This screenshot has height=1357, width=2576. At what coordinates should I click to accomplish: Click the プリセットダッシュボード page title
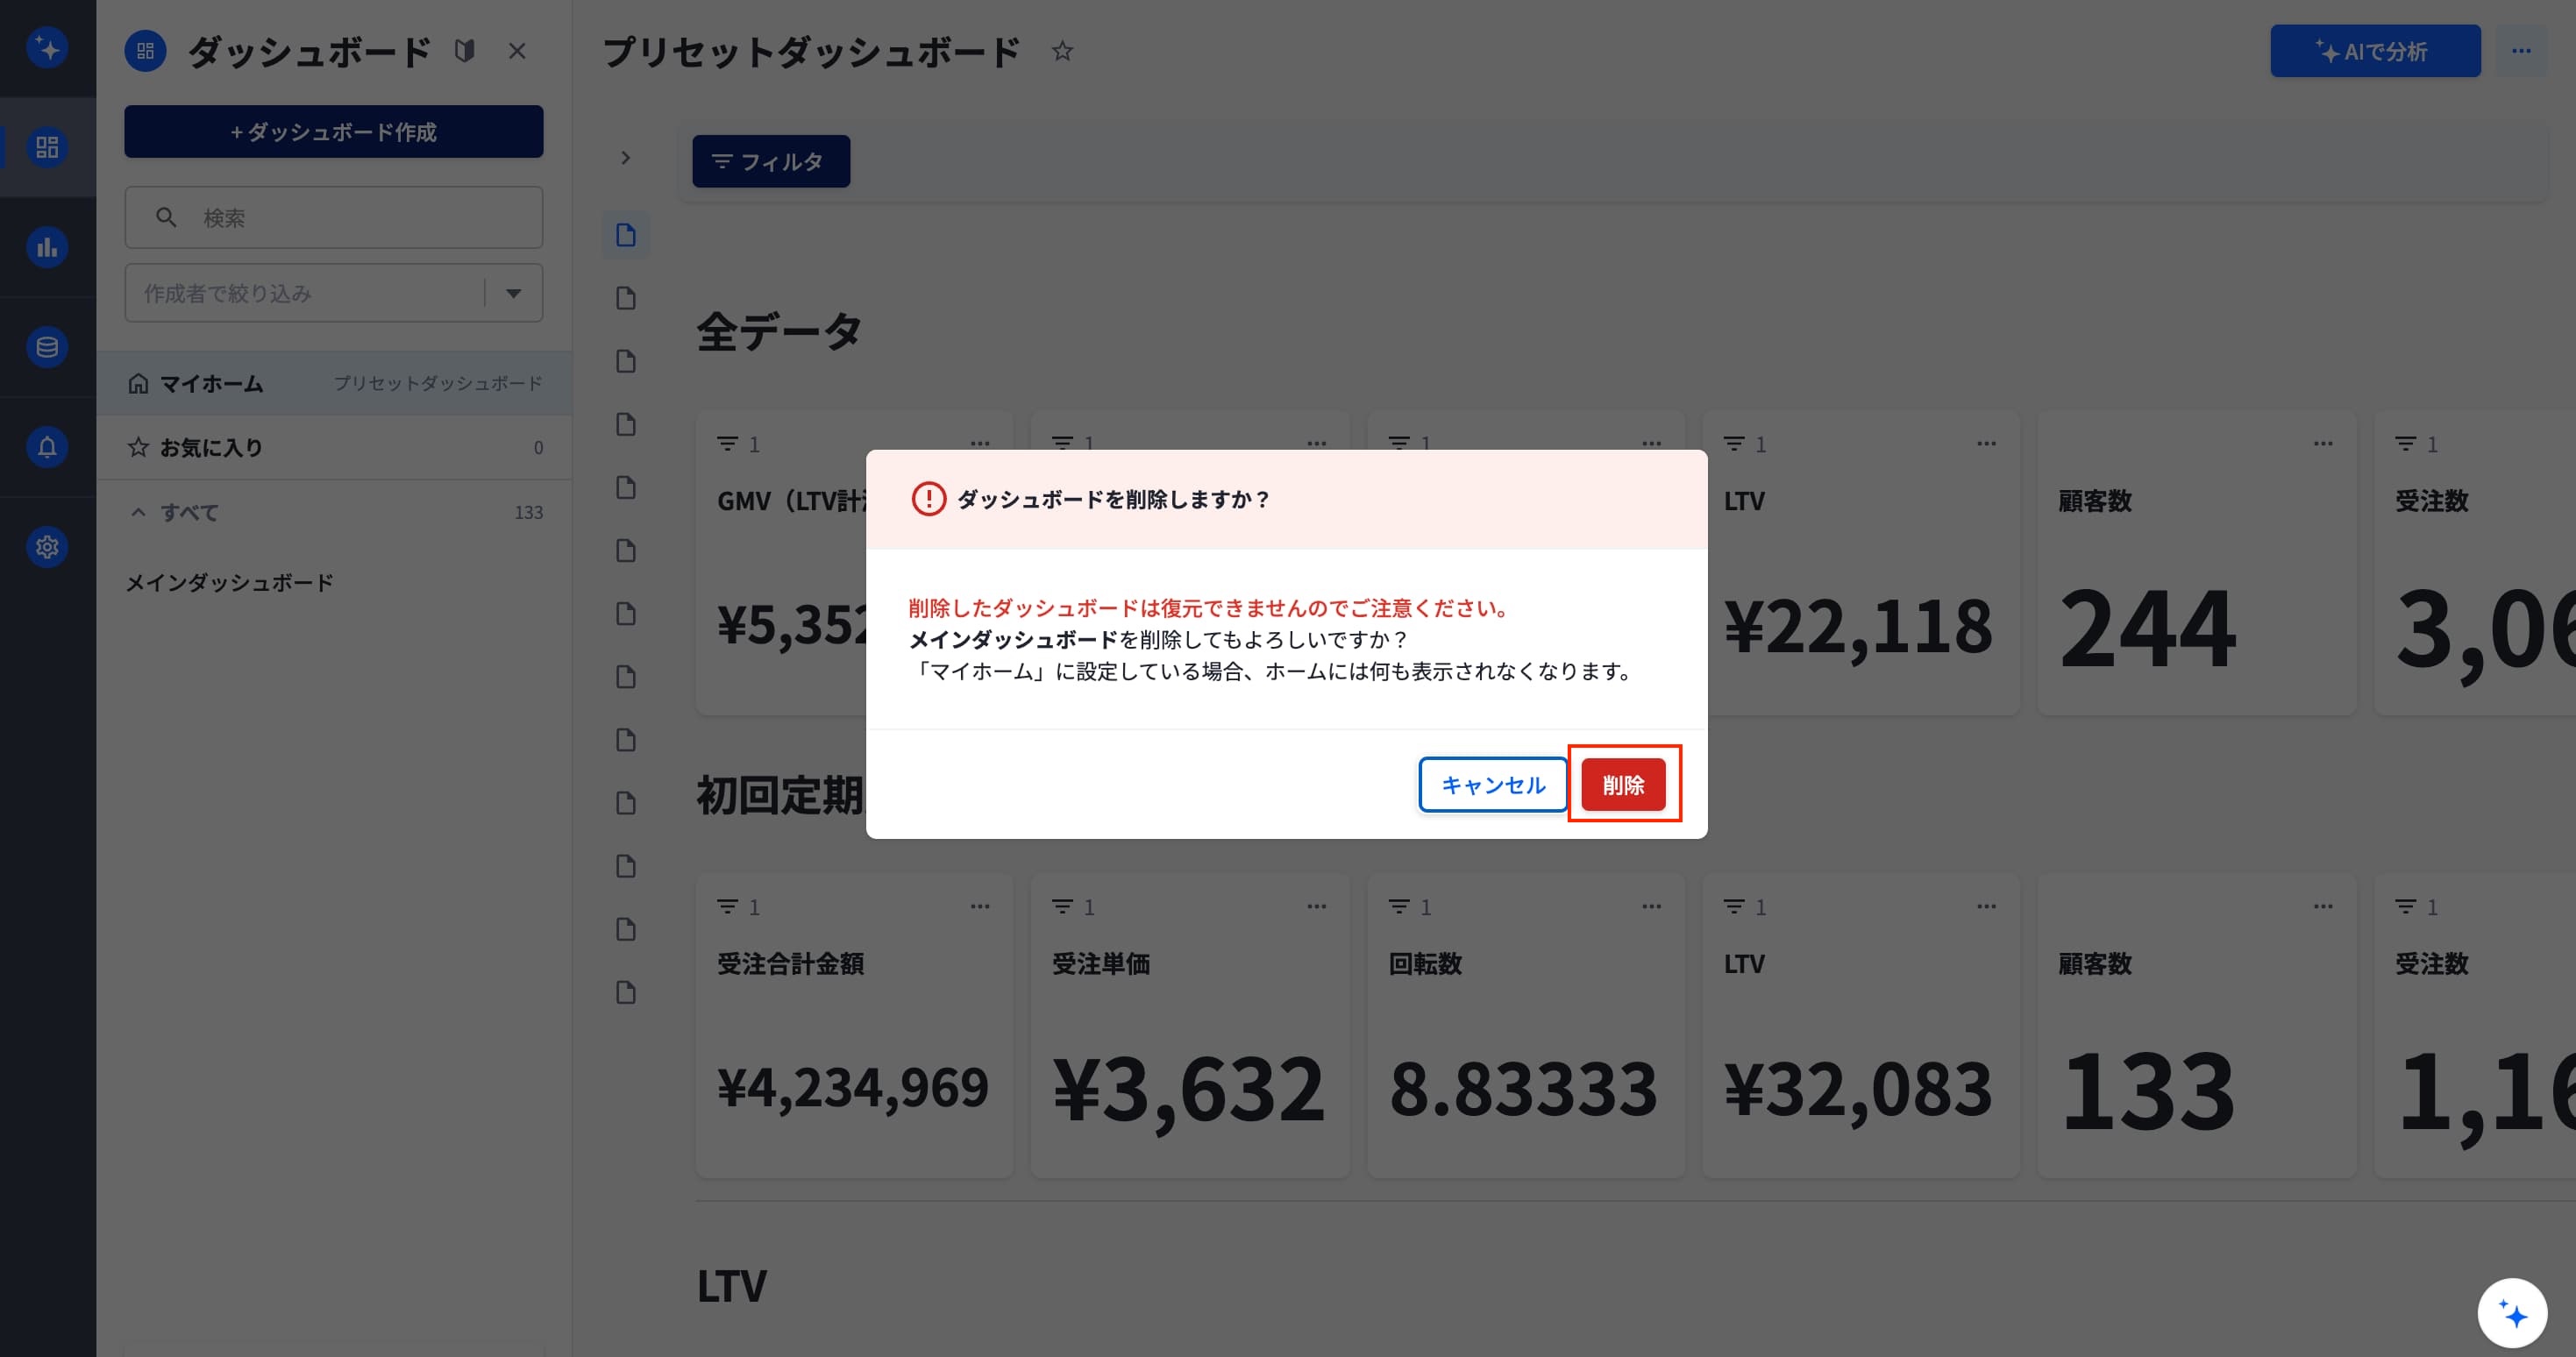point(812,51)
